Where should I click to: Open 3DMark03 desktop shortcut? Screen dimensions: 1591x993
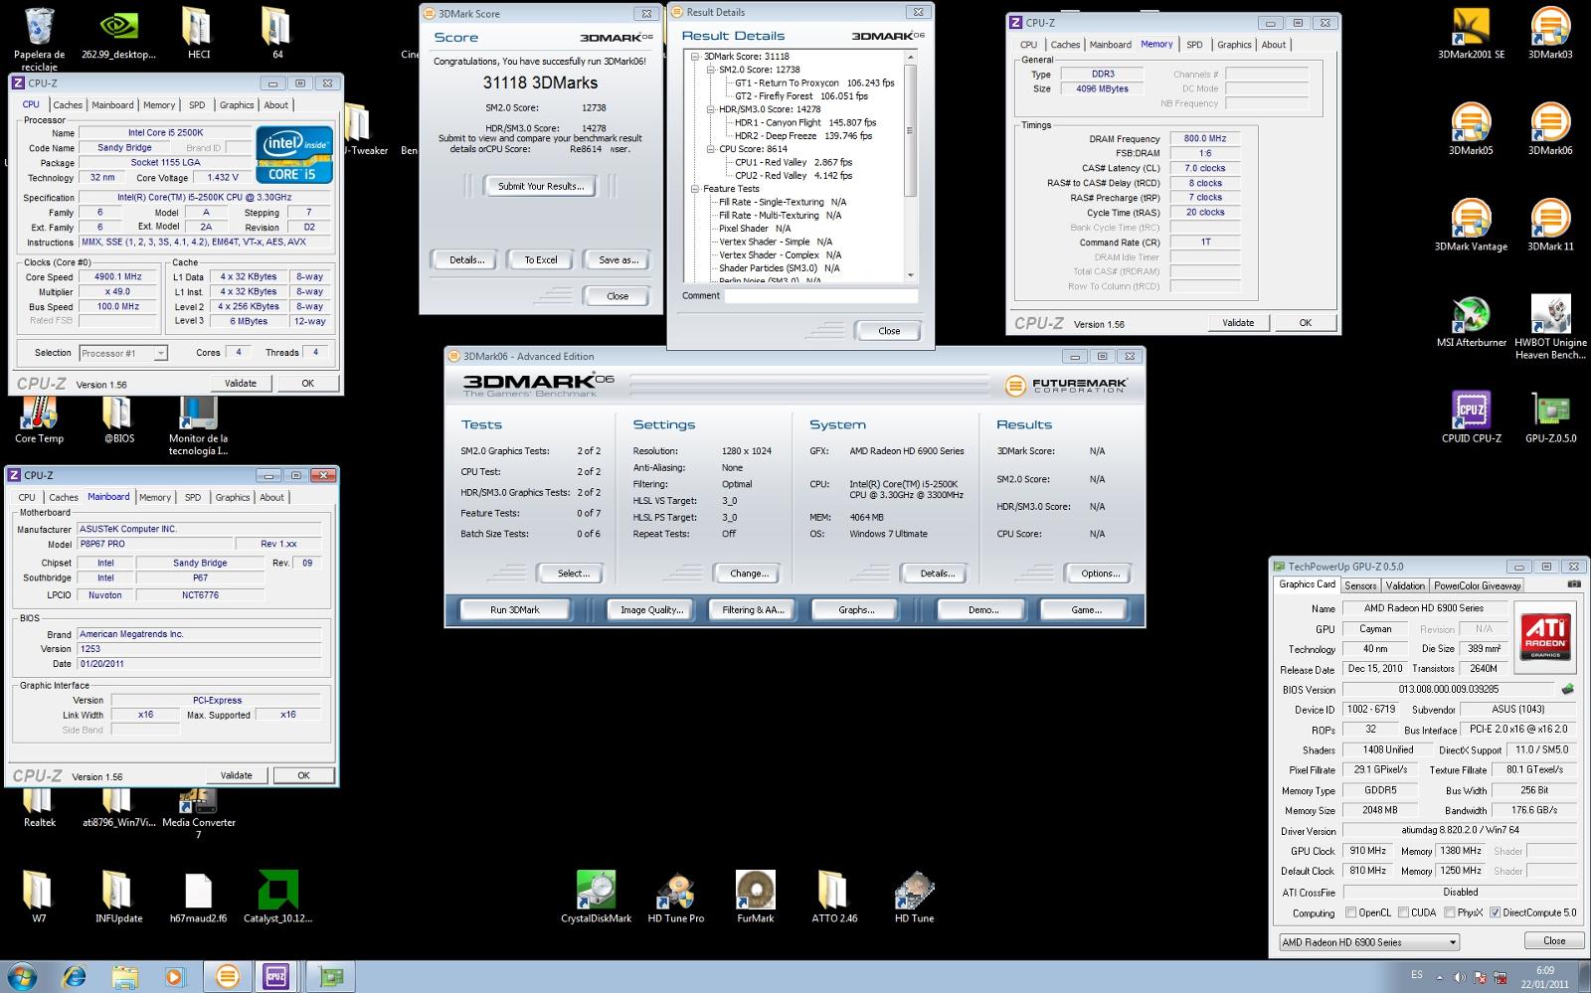tap(1550, 33)
